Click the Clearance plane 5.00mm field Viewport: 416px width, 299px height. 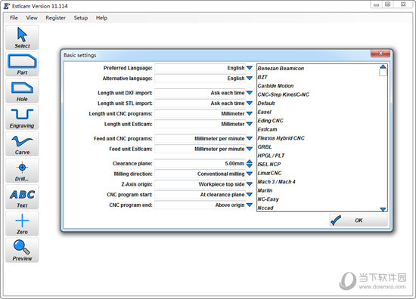tap(200, 164)
